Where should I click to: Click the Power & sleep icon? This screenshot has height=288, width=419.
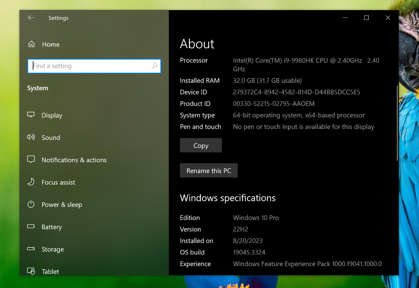click(x=31, y=204)
